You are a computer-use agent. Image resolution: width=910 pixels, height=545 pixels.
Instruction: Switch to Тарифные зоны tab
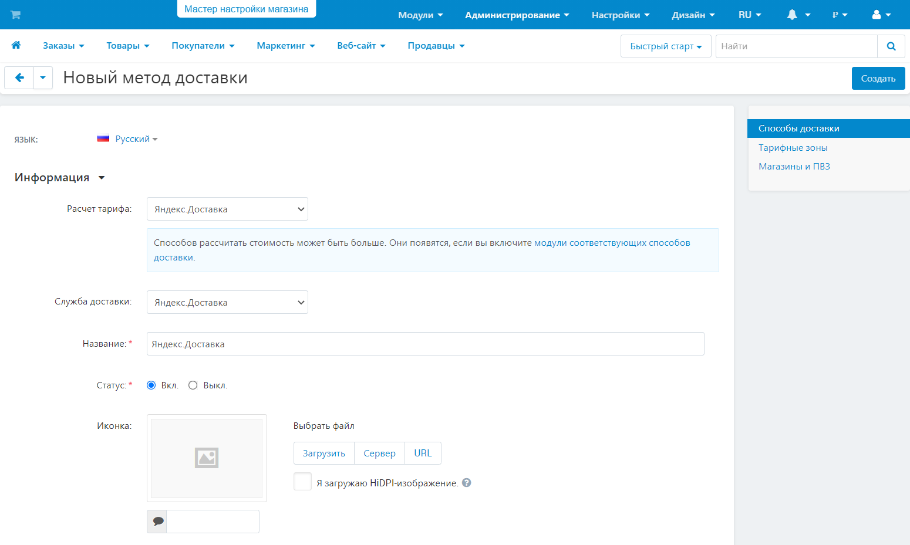(x=793, y=148)
